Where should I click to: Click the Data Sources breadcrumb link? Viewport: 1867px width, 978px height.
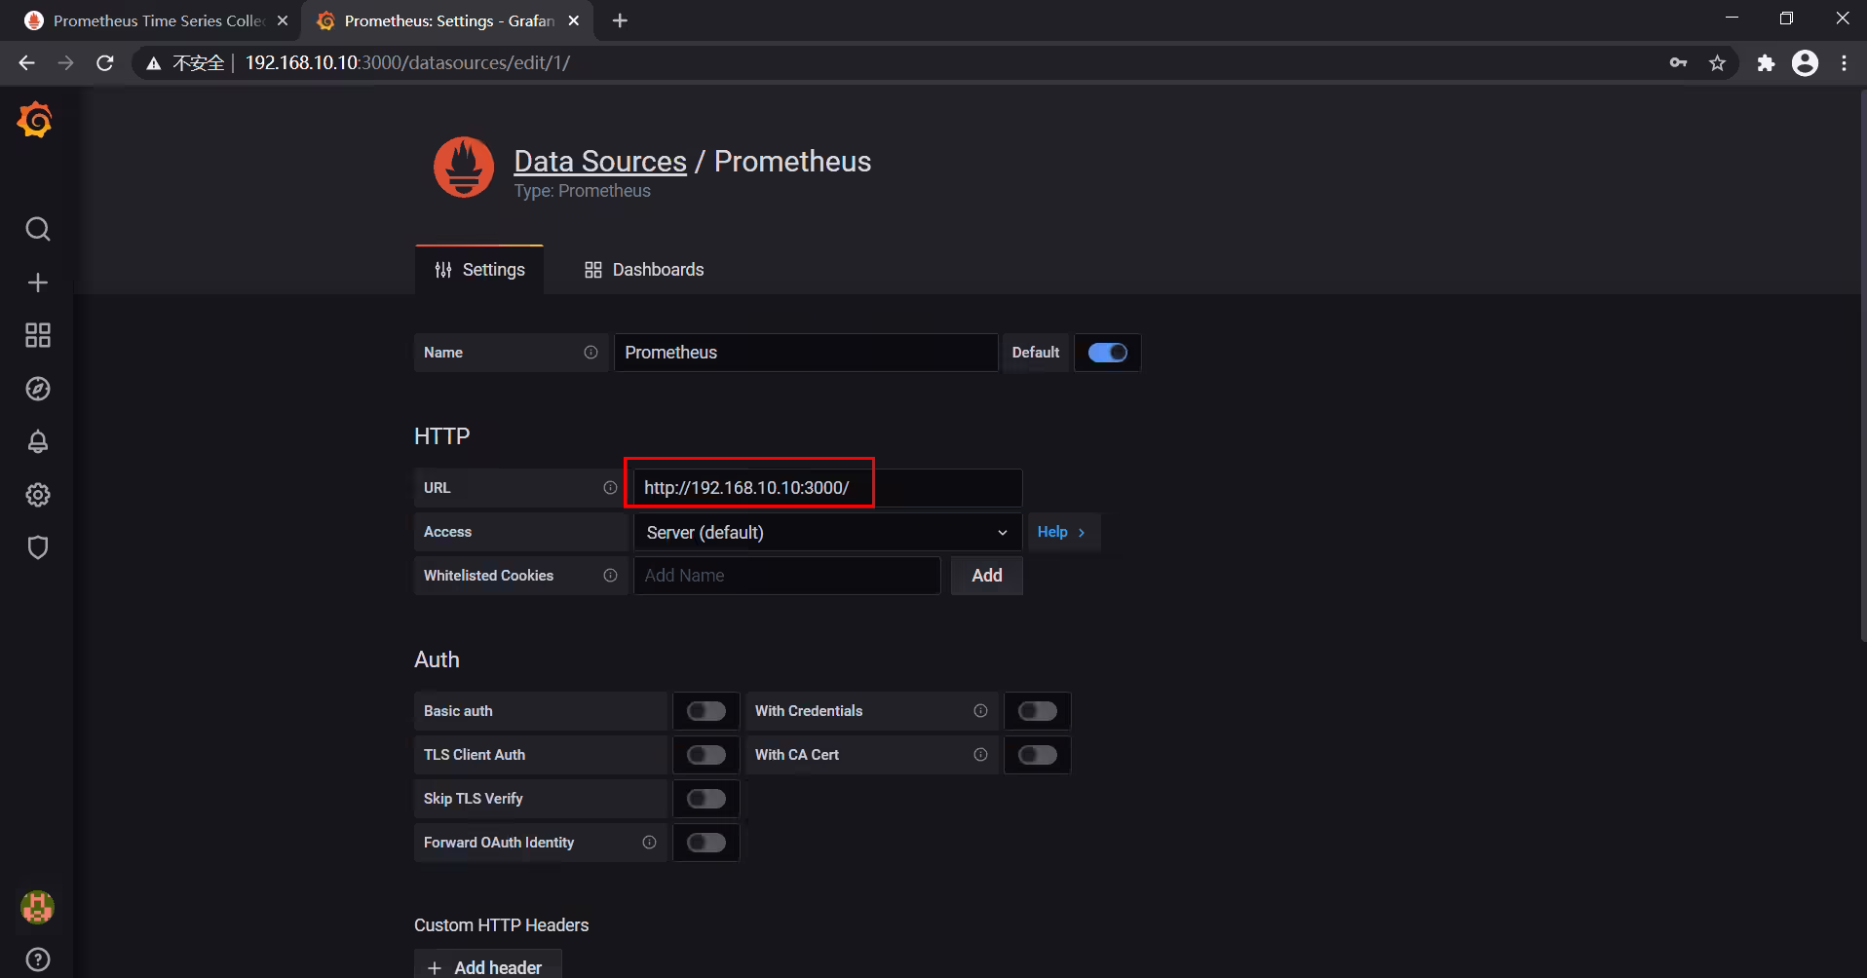(x=600, y=161)
